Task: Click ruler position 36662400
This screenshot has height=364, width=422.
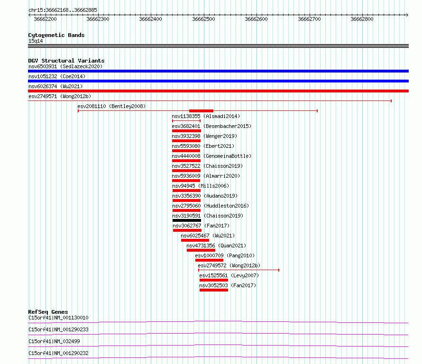Action: 151,19
